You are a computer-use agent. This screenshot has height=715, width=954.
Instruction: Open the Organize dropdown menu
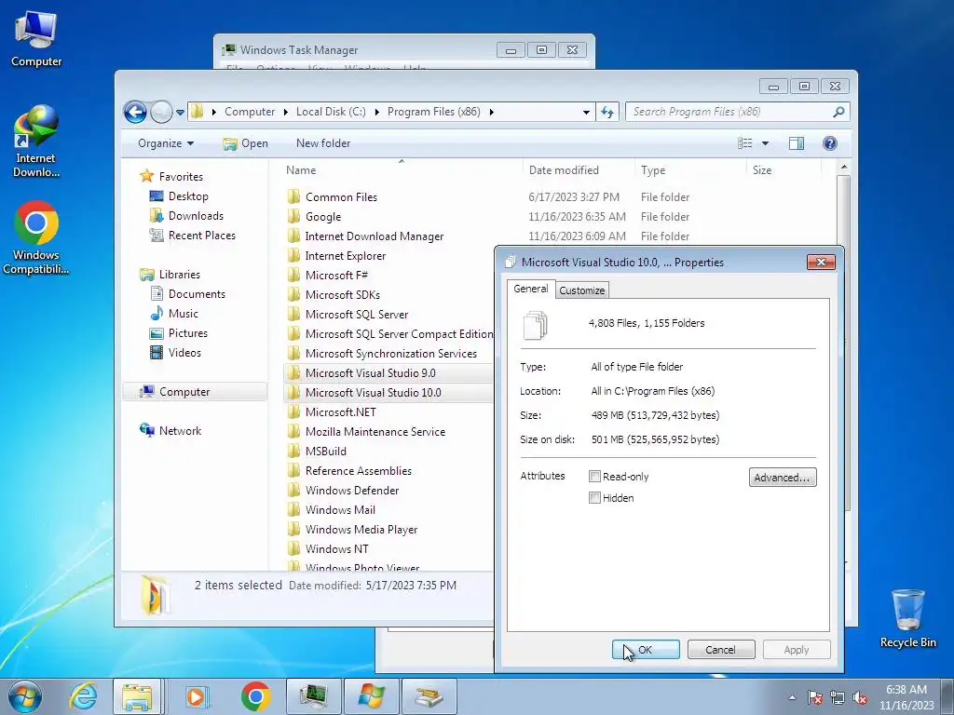point(166,143)
